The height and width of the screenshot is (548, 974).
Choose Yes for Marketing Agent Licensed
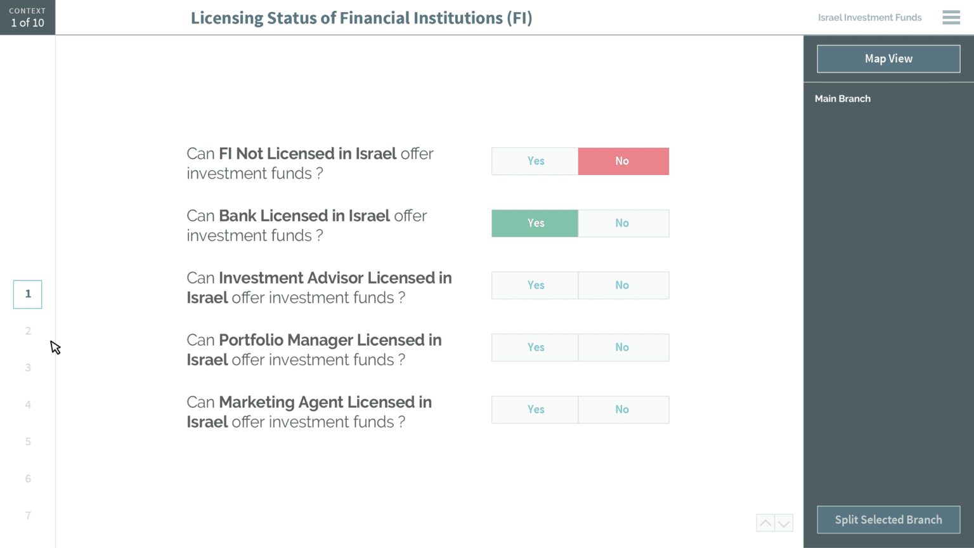tap(535, 410)
